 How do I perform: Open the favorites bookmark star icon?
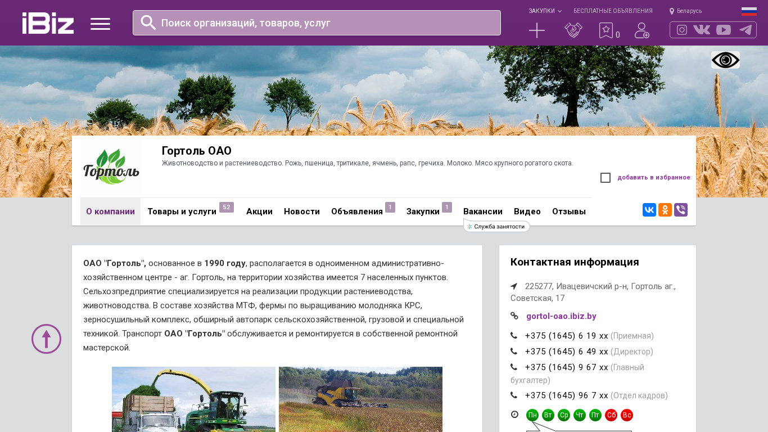(x=606, y=30)
